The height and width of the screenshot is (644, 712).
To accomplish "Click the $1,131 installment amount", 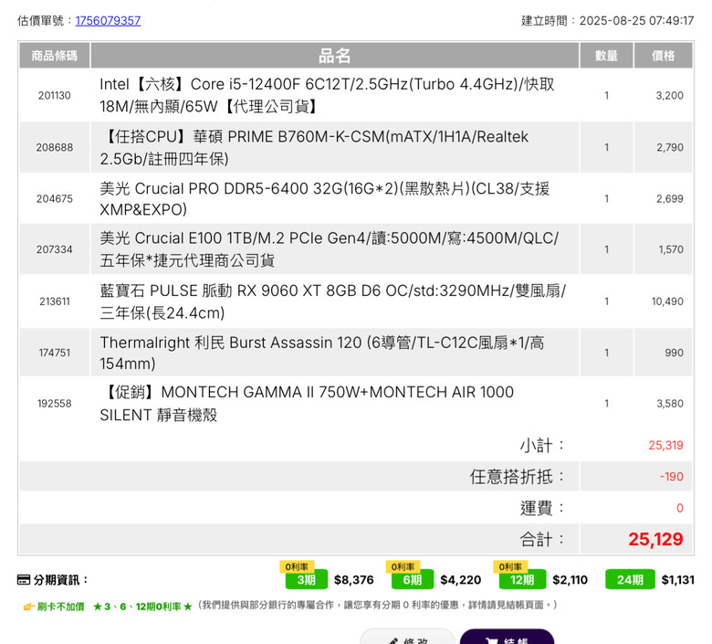I will click(678, 580).
